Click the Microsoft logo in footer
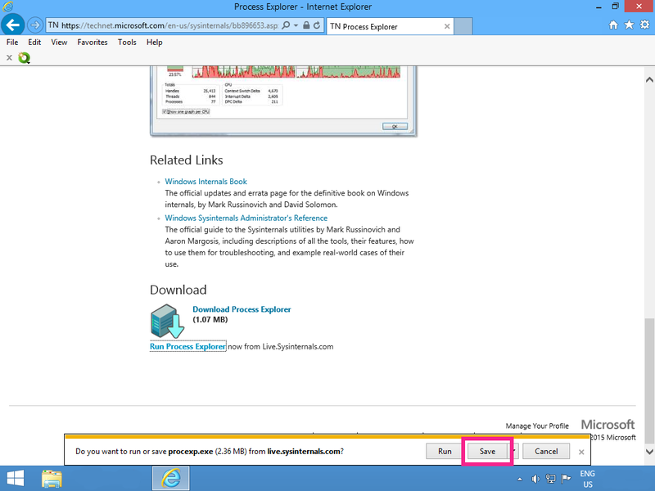655x491 pixels. click(x=608, y=425)
